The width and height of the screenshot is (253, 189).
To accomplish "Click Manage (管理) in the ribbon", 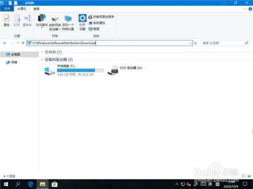I will [94, 29].
